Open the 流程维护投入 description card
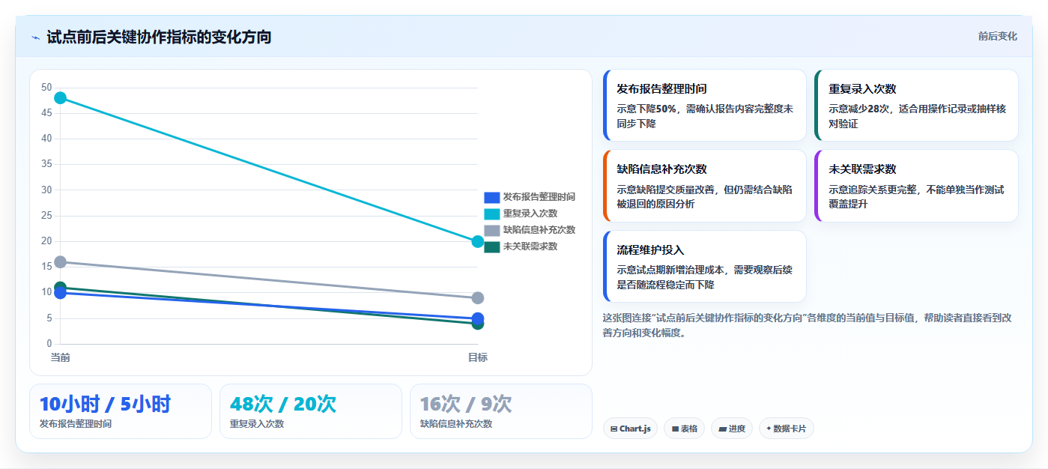 point(704,266)
